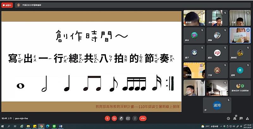Click the 10:49 上午 meeting time text

point(7,119)
